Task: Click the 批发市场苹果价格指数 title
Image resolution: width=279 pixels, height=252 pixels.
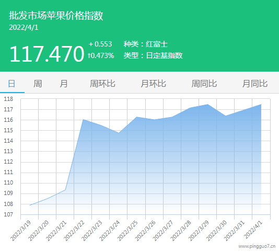Action: (x=56, y=16)
